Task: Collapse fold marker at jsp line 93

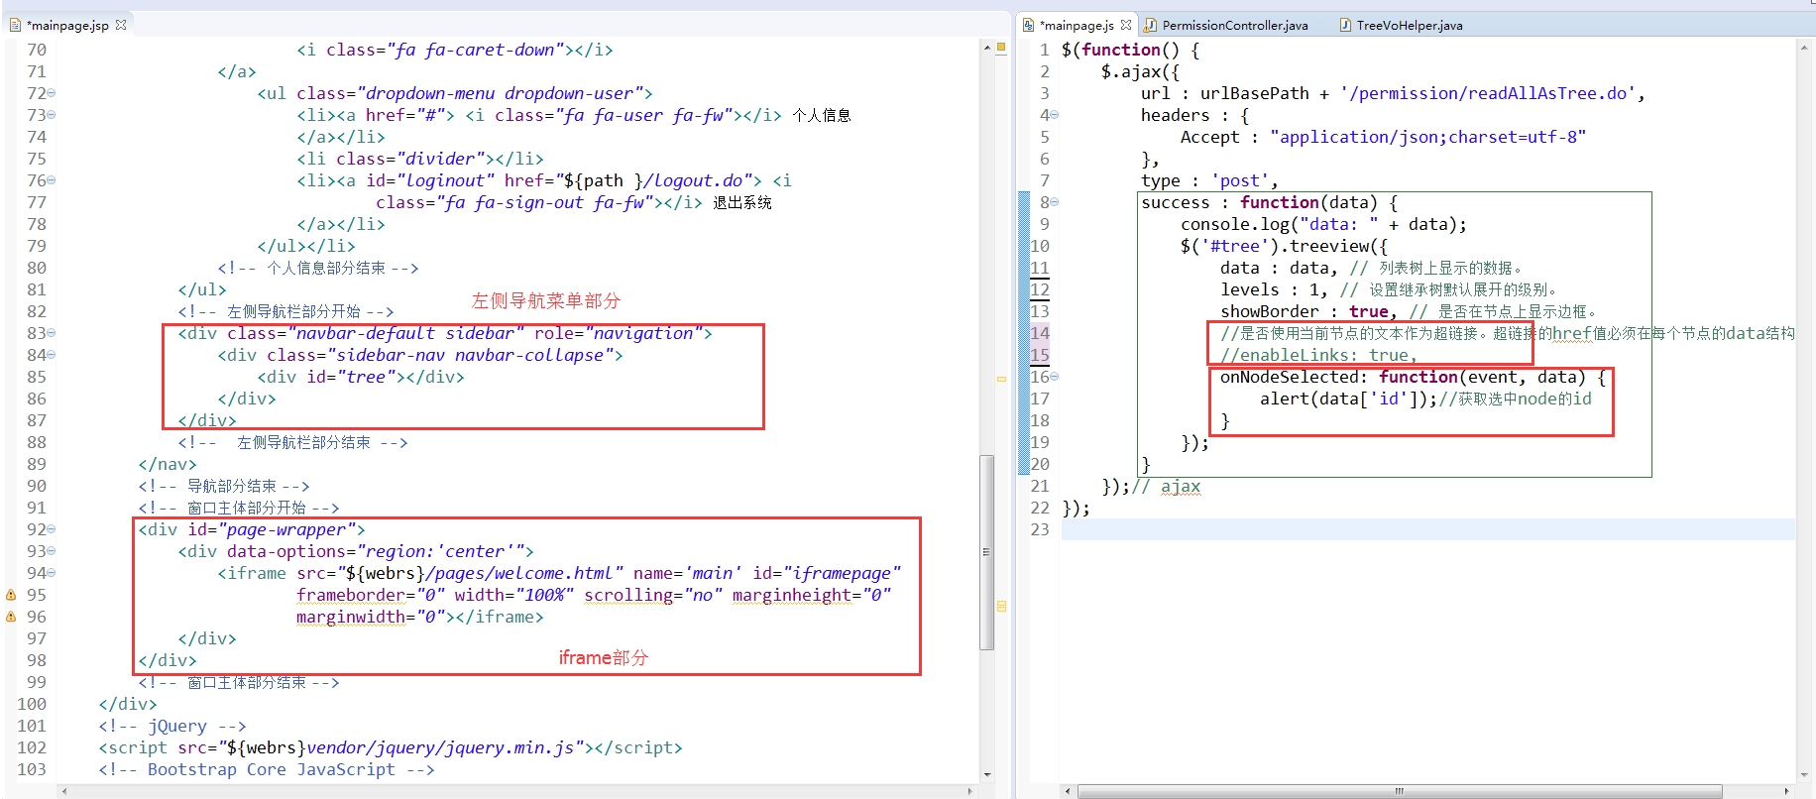Action: coord(52,551)
